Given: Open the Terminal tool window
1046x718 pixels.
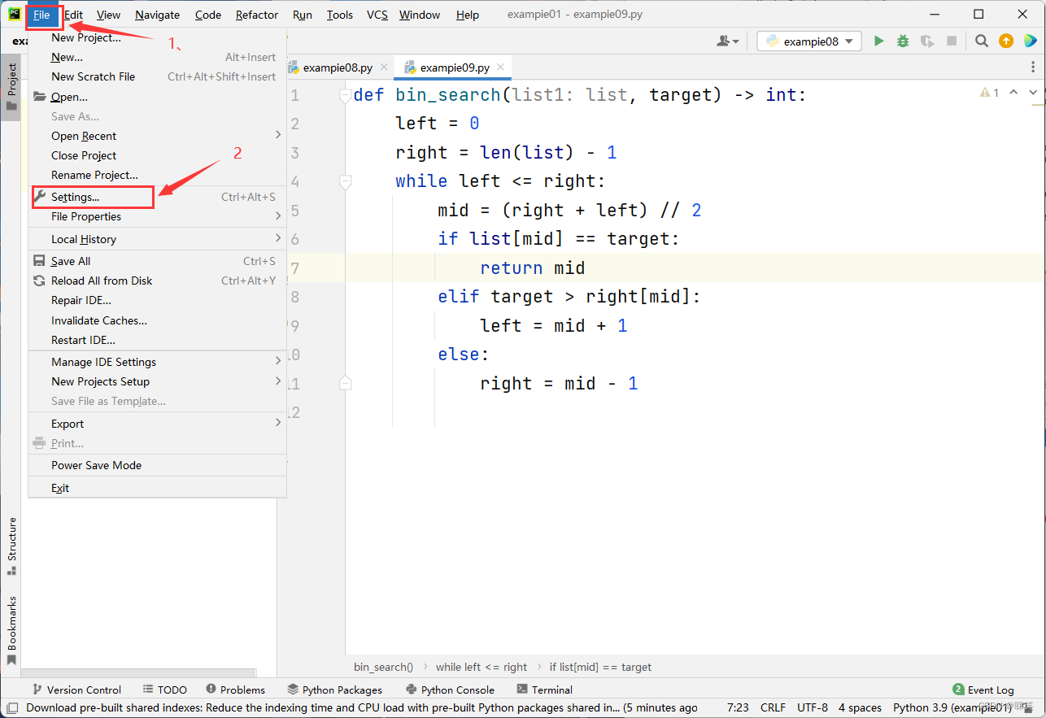Looking at the screenshot, I should point(544,690).
